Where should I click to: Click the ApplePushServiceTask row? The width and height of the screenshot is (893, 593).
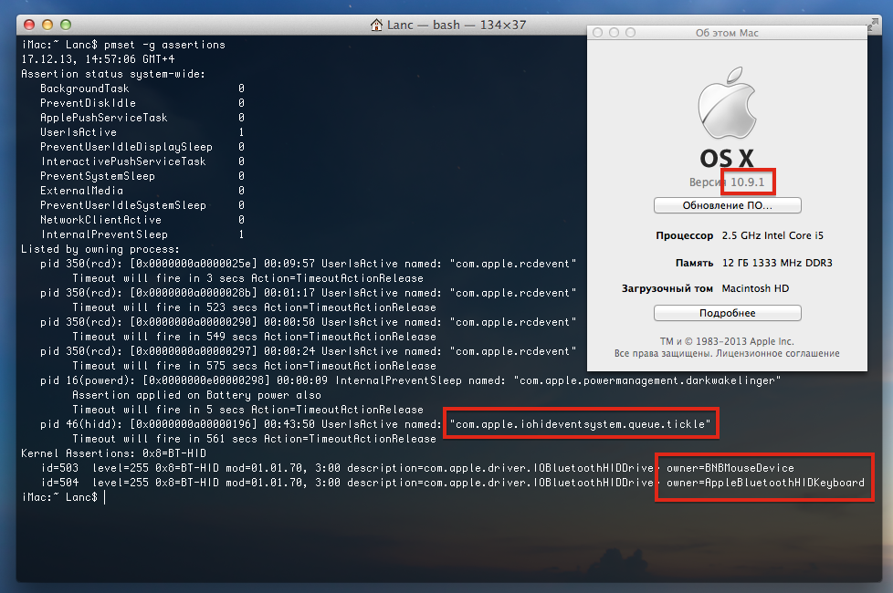pyautogui.click(x=142, y=118)
